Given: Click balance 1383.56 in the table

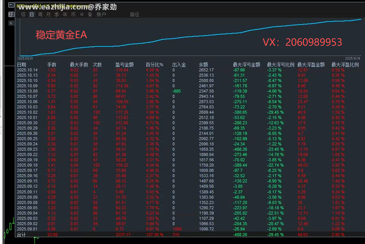Looking at the screenshot, I should click(x=206, y=198).
